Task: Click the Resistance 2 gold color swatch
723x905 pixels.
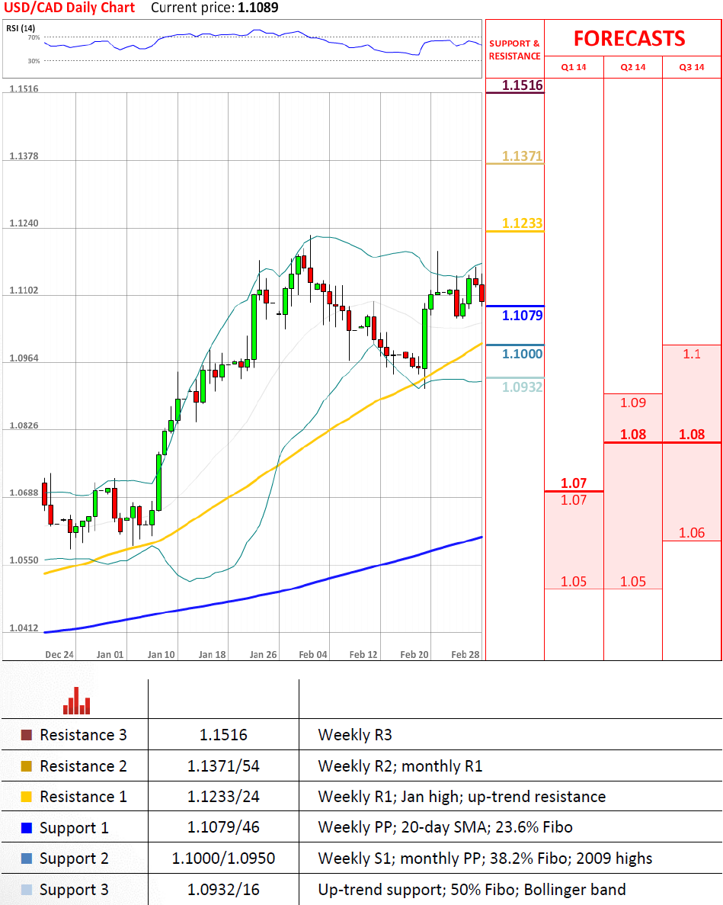Action: pyautogui.click(x=26, y=766)
